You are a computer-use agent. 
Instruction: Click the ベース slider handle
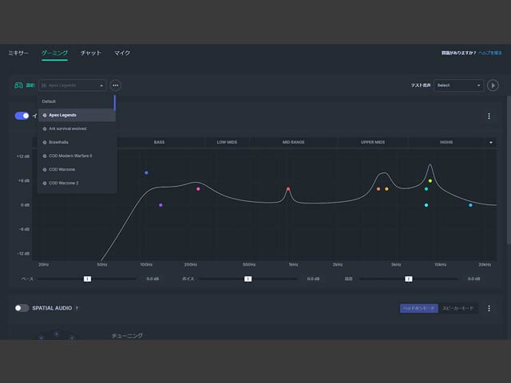tap(87, 278)
